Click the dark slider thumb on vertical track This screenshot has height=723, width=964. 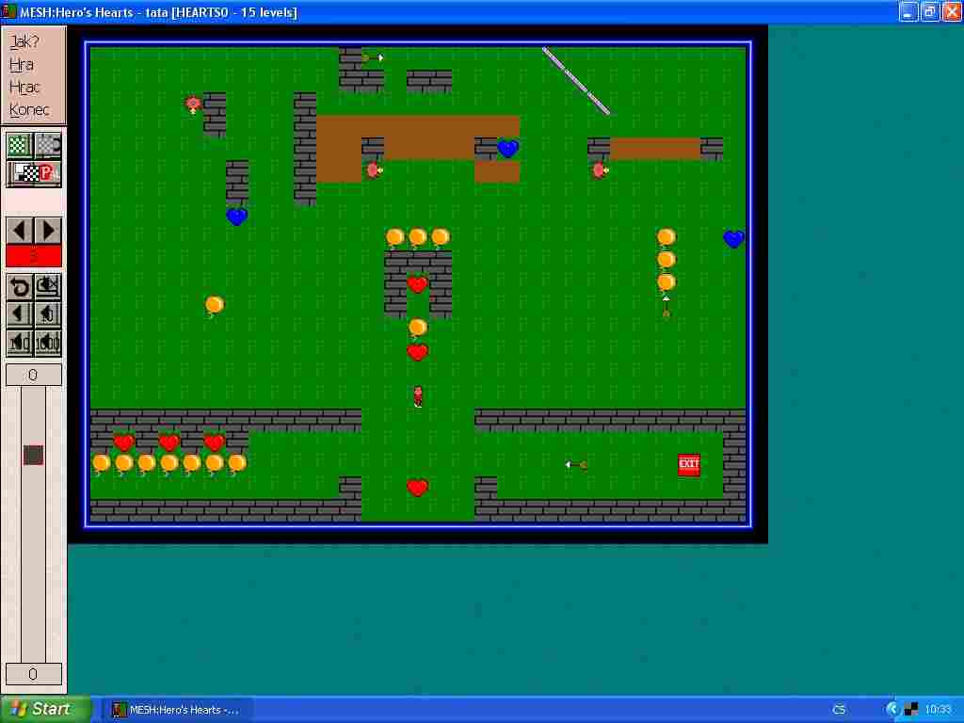click(x=33, y=455)
